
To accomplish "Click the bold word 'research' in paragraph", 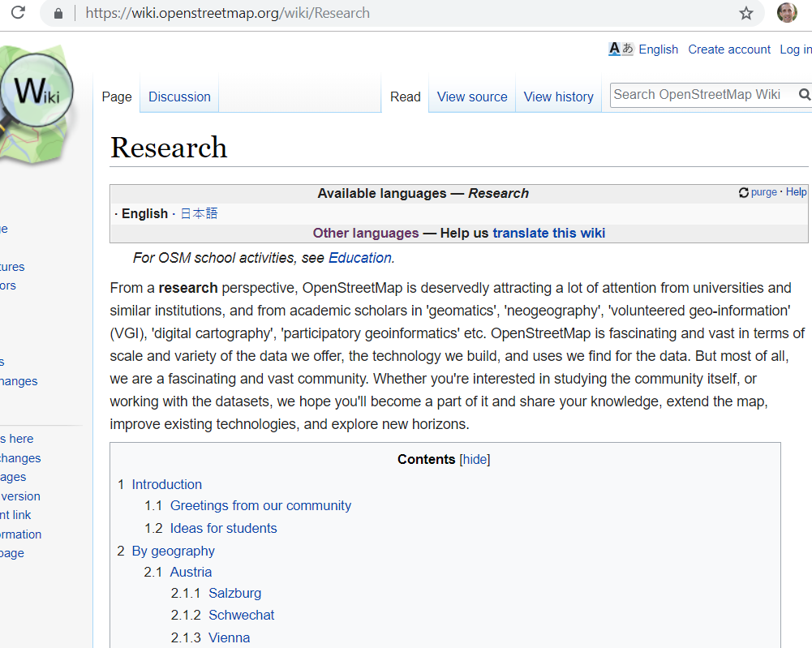I will point(188,288).
